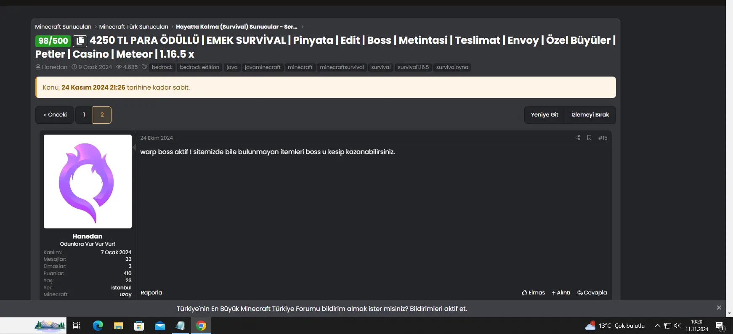
Task: Report the post using Raporla
Action: pyautogui.click(x=151, y=293)
